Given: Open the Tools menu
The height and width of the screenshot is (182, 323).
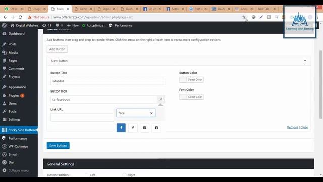Looking at the screenshot, I should pos(12,111).
